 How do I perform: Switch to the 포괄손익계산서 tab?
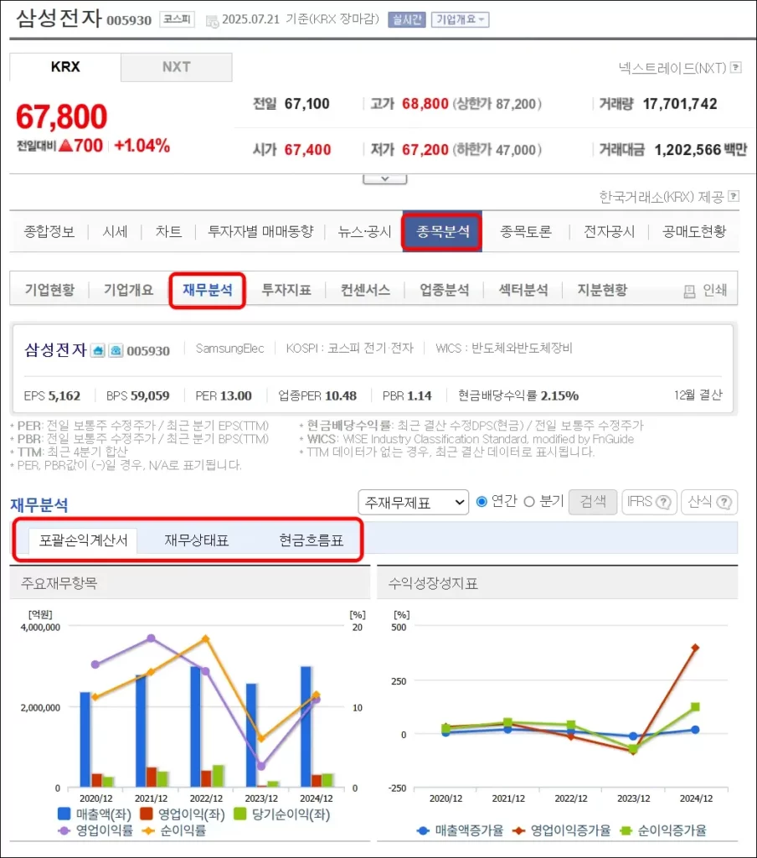coord(83,540)
